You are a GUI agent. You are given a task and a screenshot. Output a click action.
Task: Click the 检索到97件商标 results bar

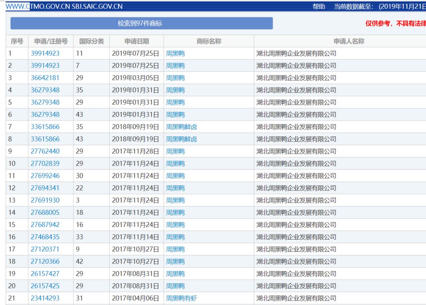point(142,23)
